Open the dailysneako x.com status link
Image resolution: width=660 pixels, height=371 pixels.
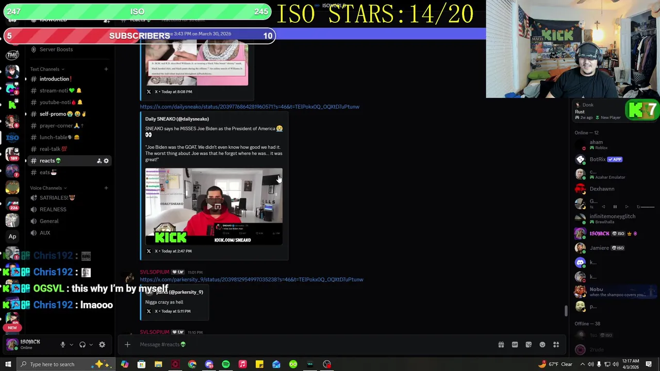(x=250, y=107)
